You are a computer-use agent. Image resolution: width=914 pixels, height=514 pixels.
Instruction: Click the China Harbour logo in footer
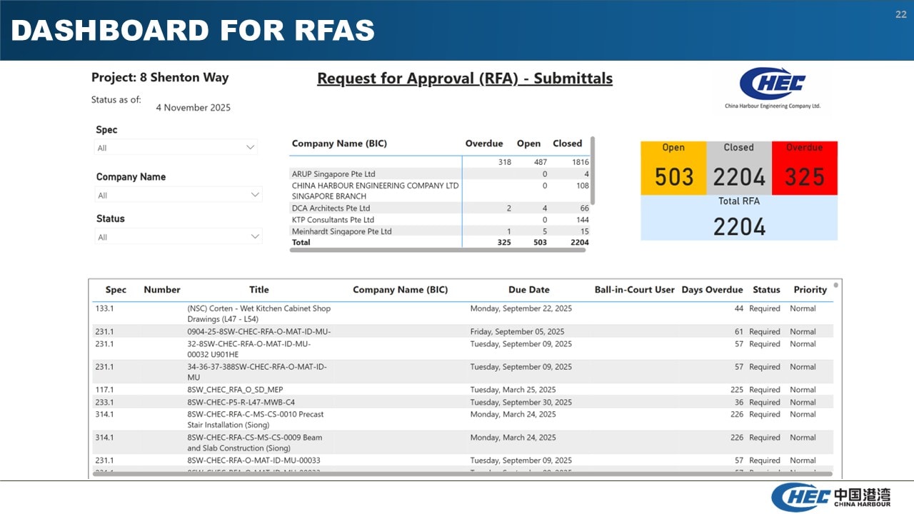click(831, 497)
